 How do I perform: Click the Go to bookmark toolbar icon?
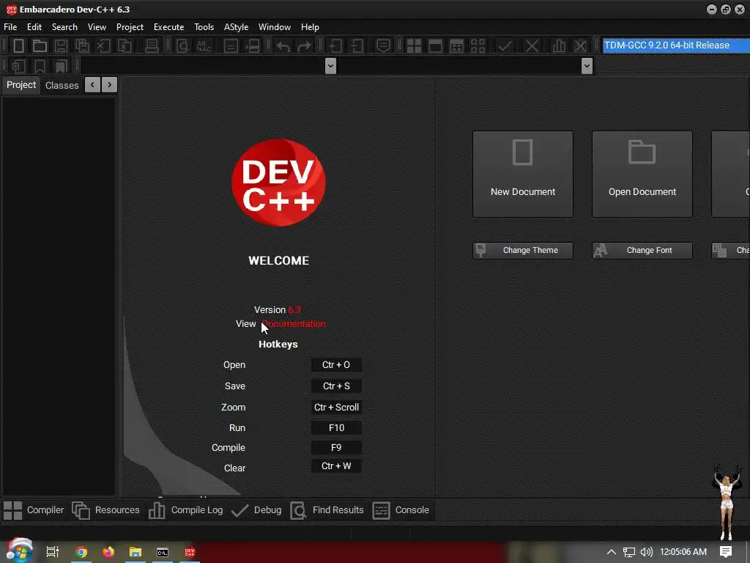coord(62,66)
